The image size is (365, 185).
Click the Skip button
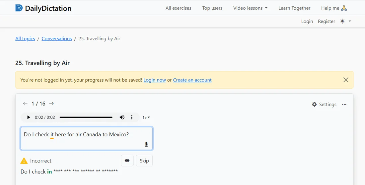point(144,161)
